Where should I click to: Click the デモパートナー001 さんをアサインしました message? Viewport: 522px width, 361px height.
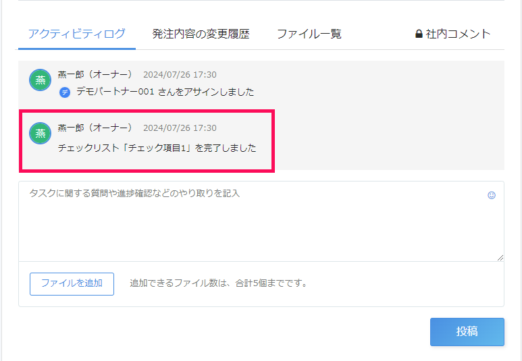(x=165, y=92)
